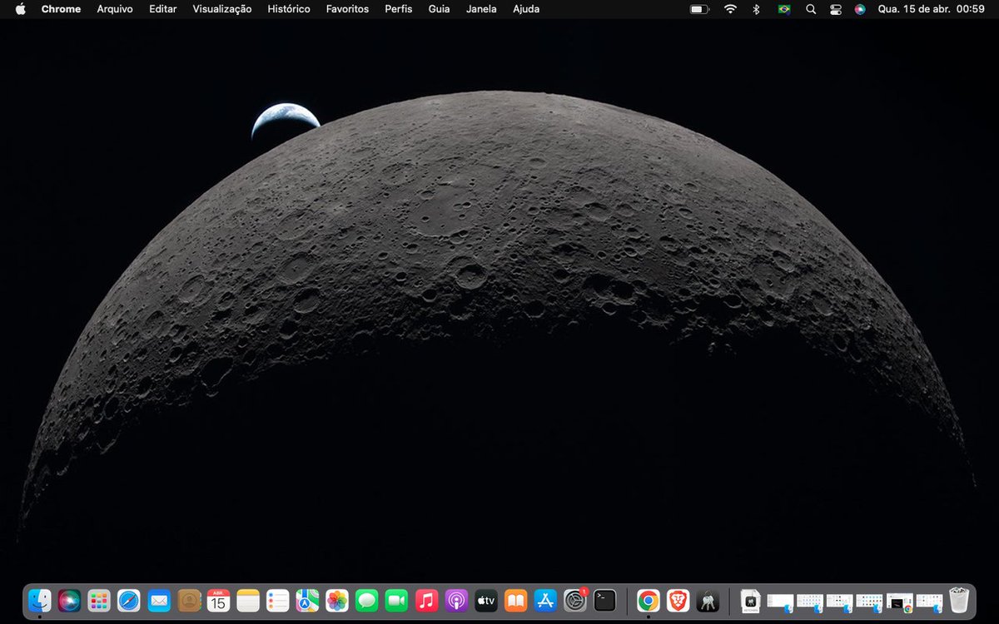Open the Chrome application menu
The height and width of the screenshot is (624, 999).
point(61,9)
